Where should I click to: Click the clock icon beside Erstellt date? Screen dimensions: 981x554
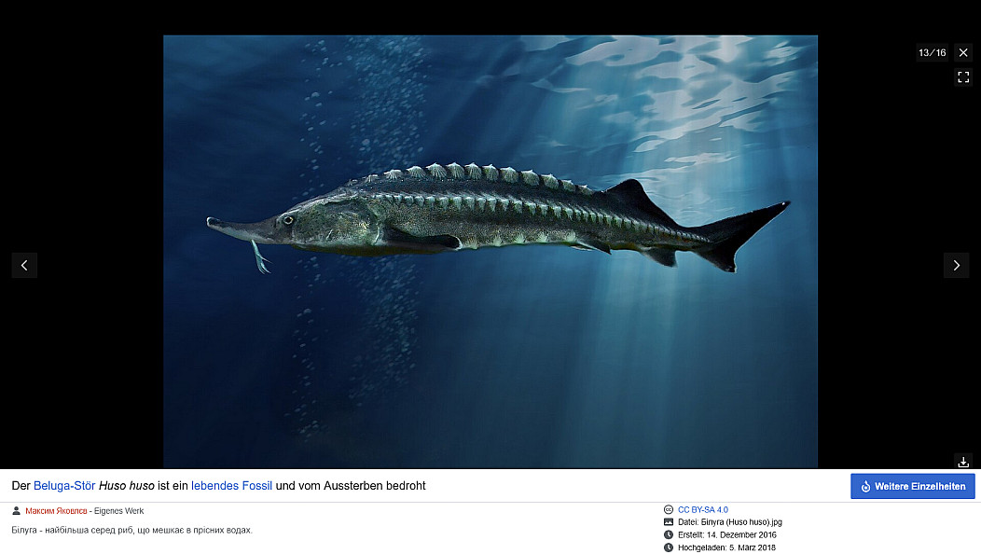(x=669, y=534)
